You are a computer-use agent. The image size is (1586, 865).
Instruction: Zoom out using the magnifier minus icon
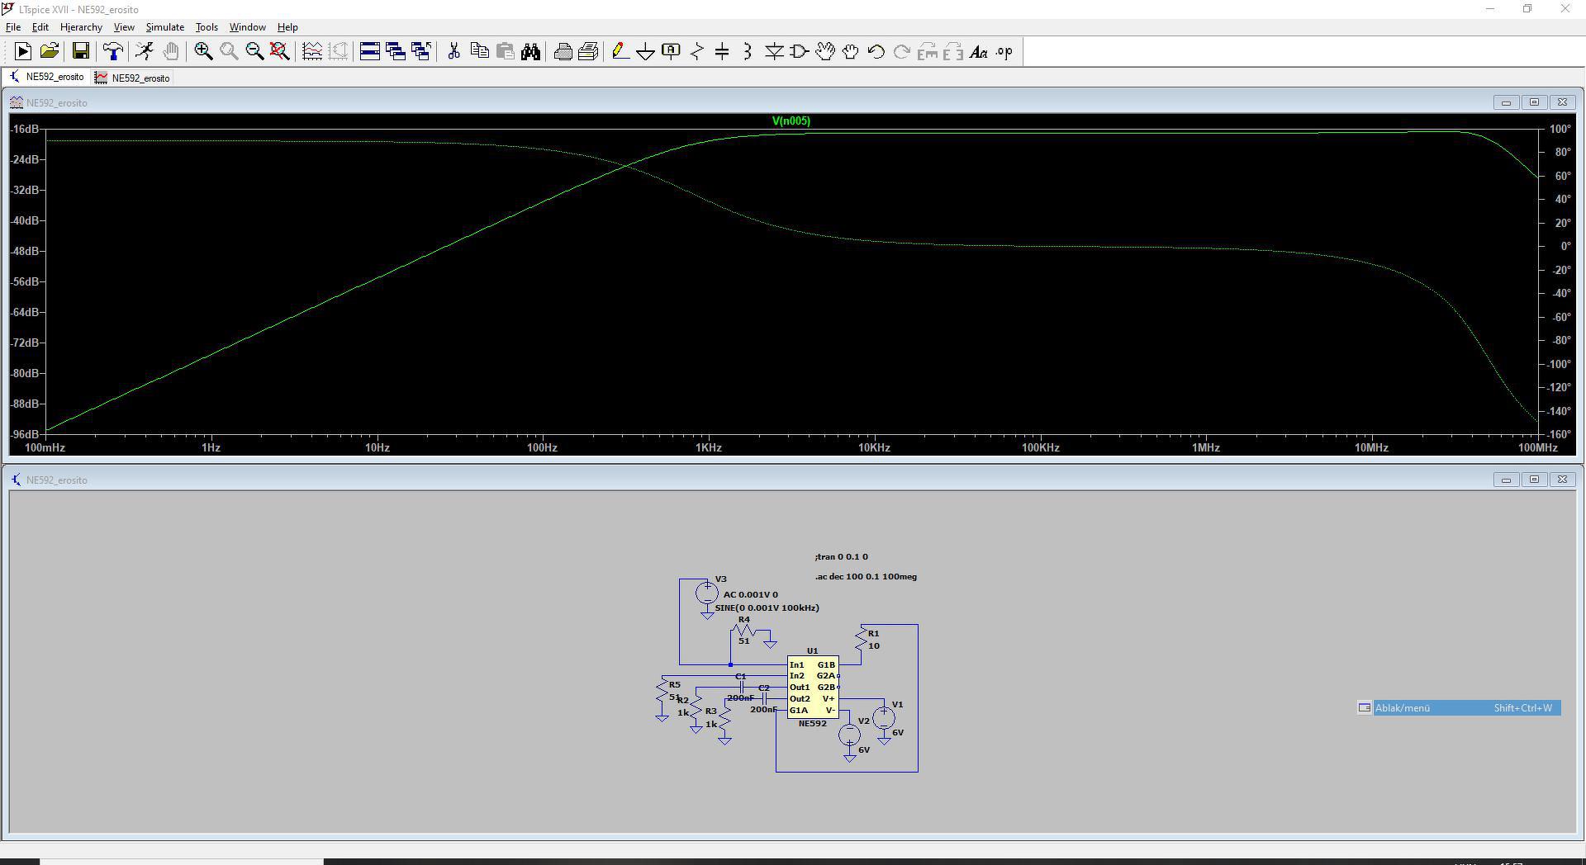pos(254,51)
